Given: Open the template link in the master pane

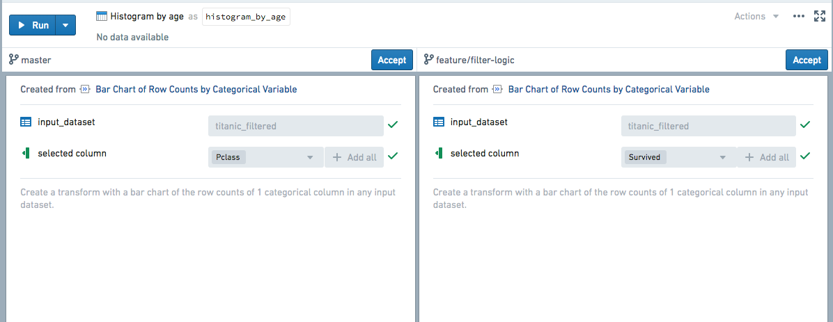Looking at the screenshot, I should [196, 90].
